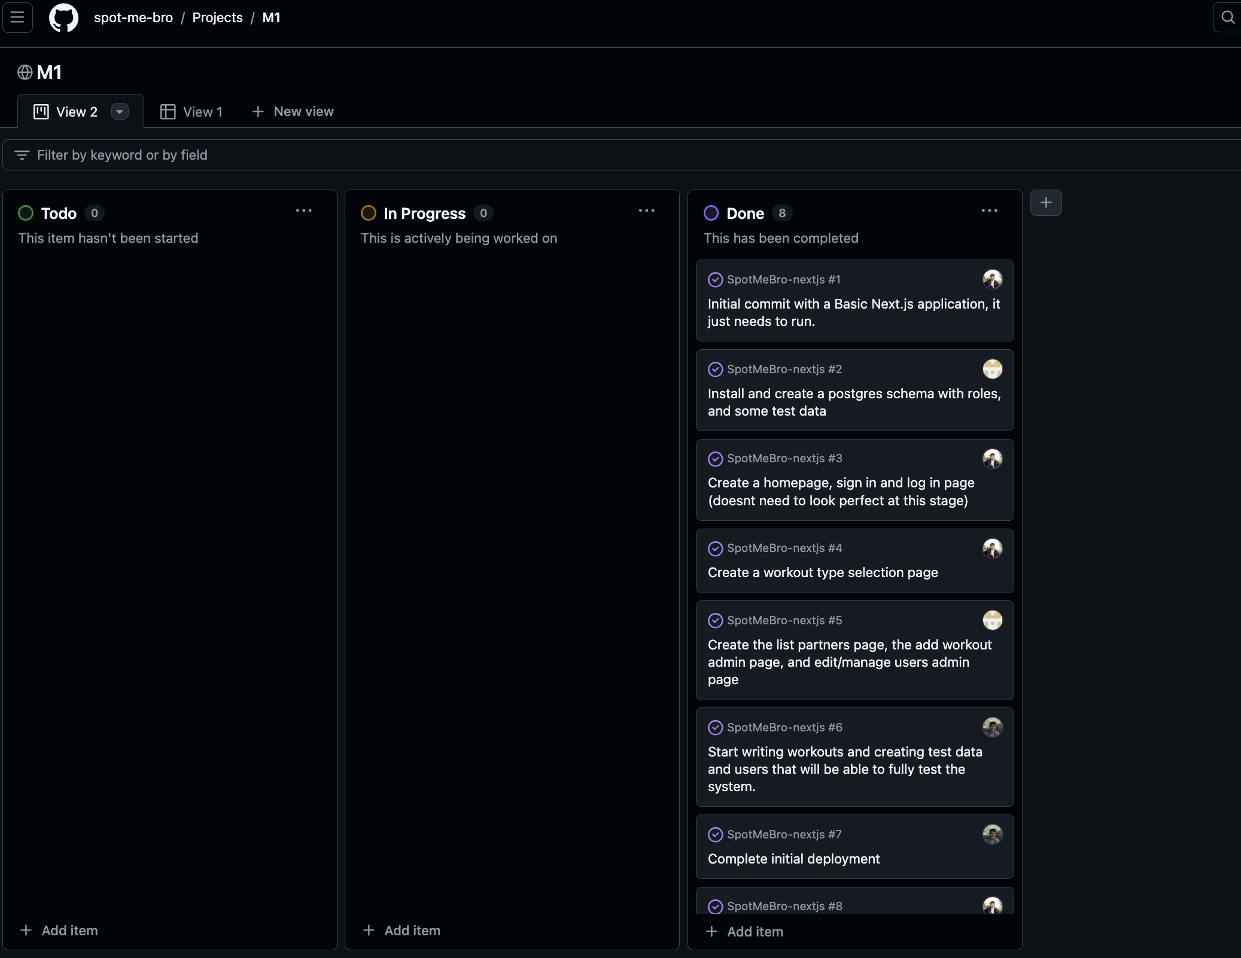Click Add item in Done column

[745, 932]
